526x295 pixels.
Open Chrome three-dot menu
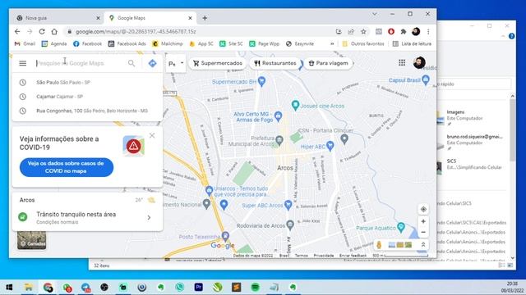(x=428, y=31)
